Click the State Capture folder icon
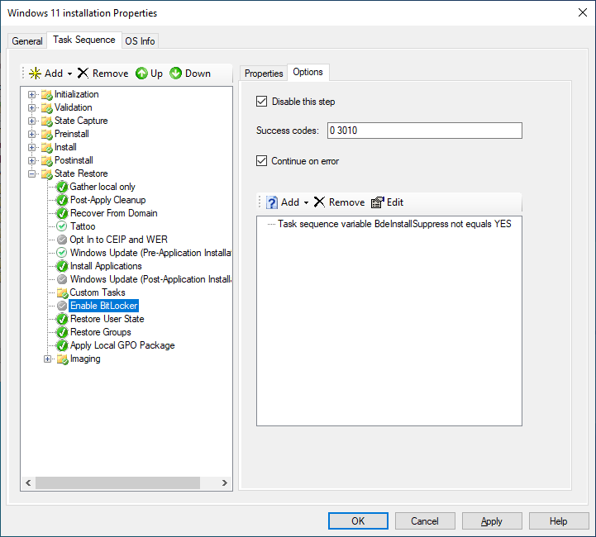Viewport: 596px width, 537px height. tap(47, 121)
